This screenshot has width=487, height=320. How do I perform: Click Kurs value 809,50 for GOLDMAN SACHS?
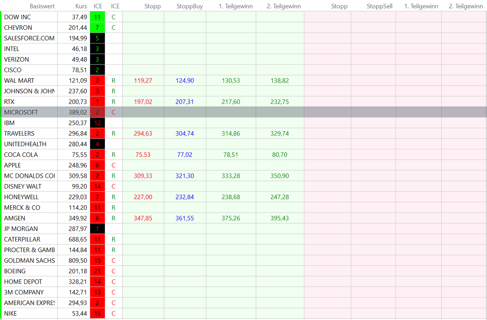(78, 260)
